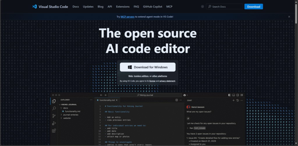Click the split editor icon

(x=177, y=100)
